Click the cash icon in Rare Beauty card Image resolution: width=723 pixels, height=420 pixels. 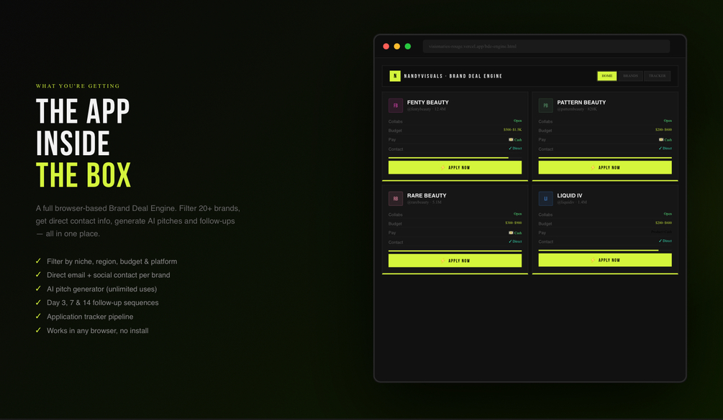click(511, 233)
